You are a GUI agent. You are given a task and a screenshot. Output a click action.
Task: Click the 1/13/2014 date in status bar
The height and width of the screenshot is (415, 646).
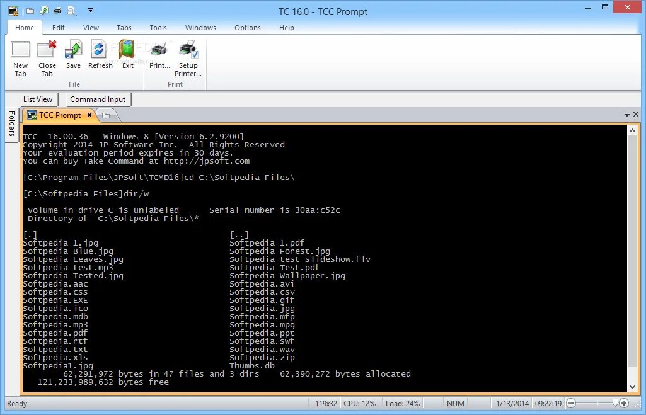512,404
